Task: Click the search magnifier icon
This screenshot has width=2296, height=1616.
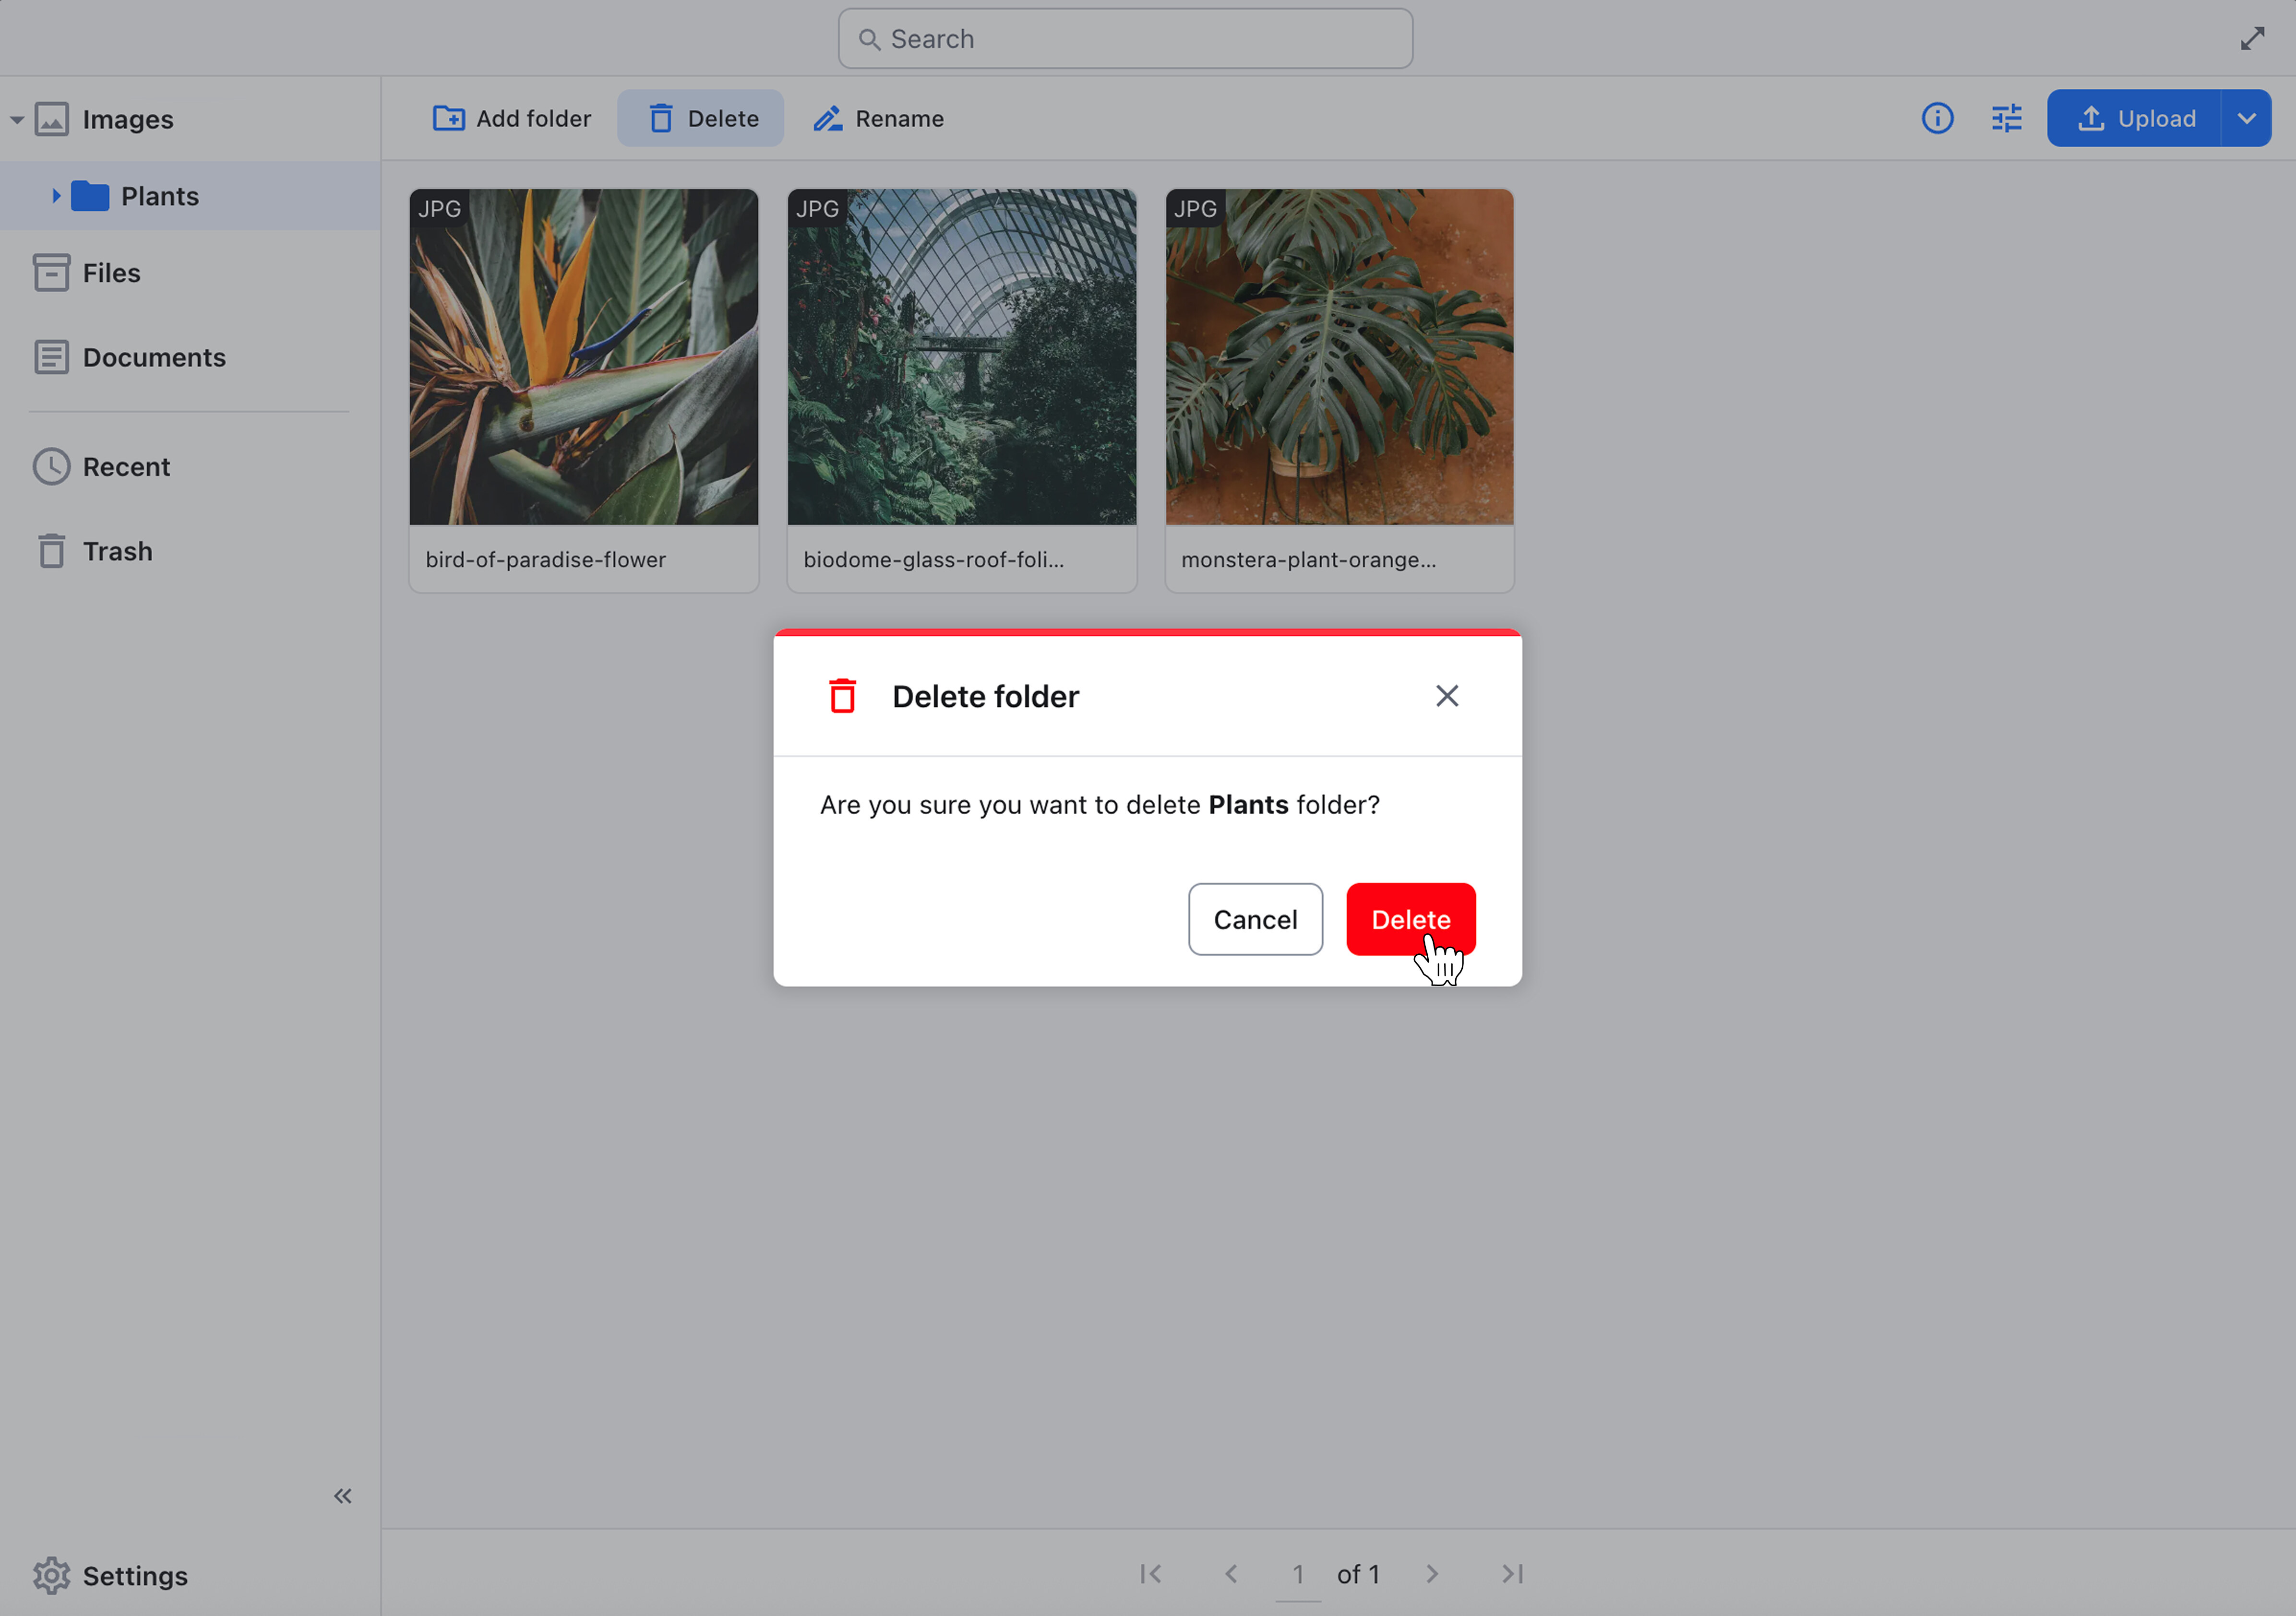Action: 869,39
